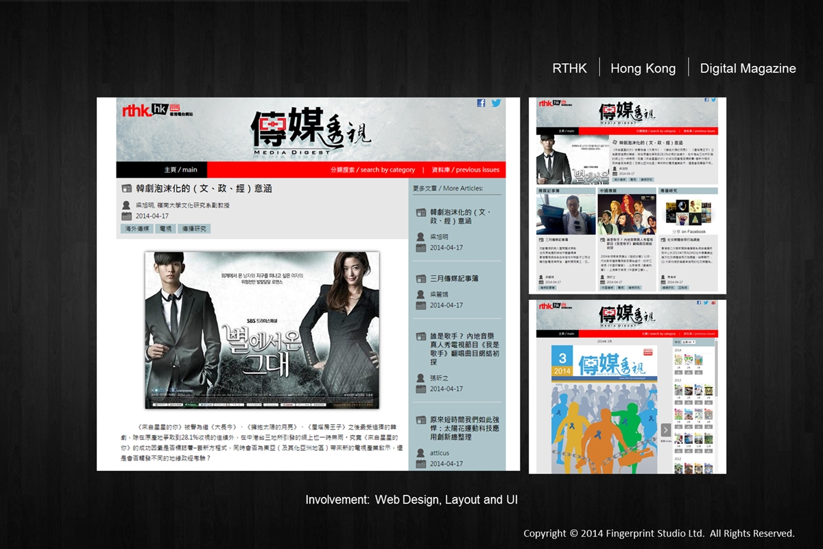Image resolution: width=823 pixels, height=549 pixels.
Task: Click the Facebook icon on main article page
Action: [481, 103]
